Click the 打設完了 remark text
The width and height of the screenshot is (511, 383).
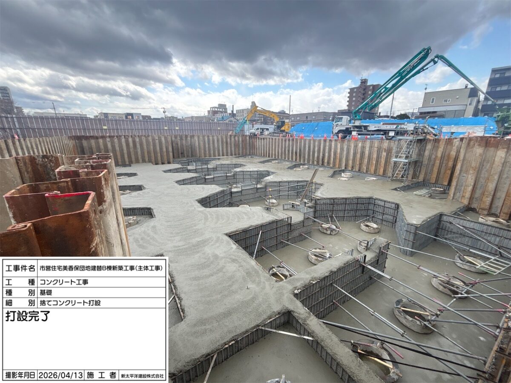point(28,316)
